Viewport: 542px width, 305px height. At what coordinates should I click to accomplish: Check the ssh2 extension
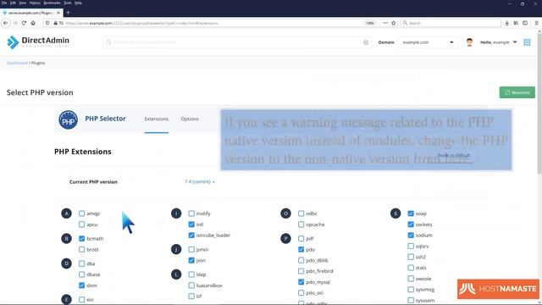411,257
